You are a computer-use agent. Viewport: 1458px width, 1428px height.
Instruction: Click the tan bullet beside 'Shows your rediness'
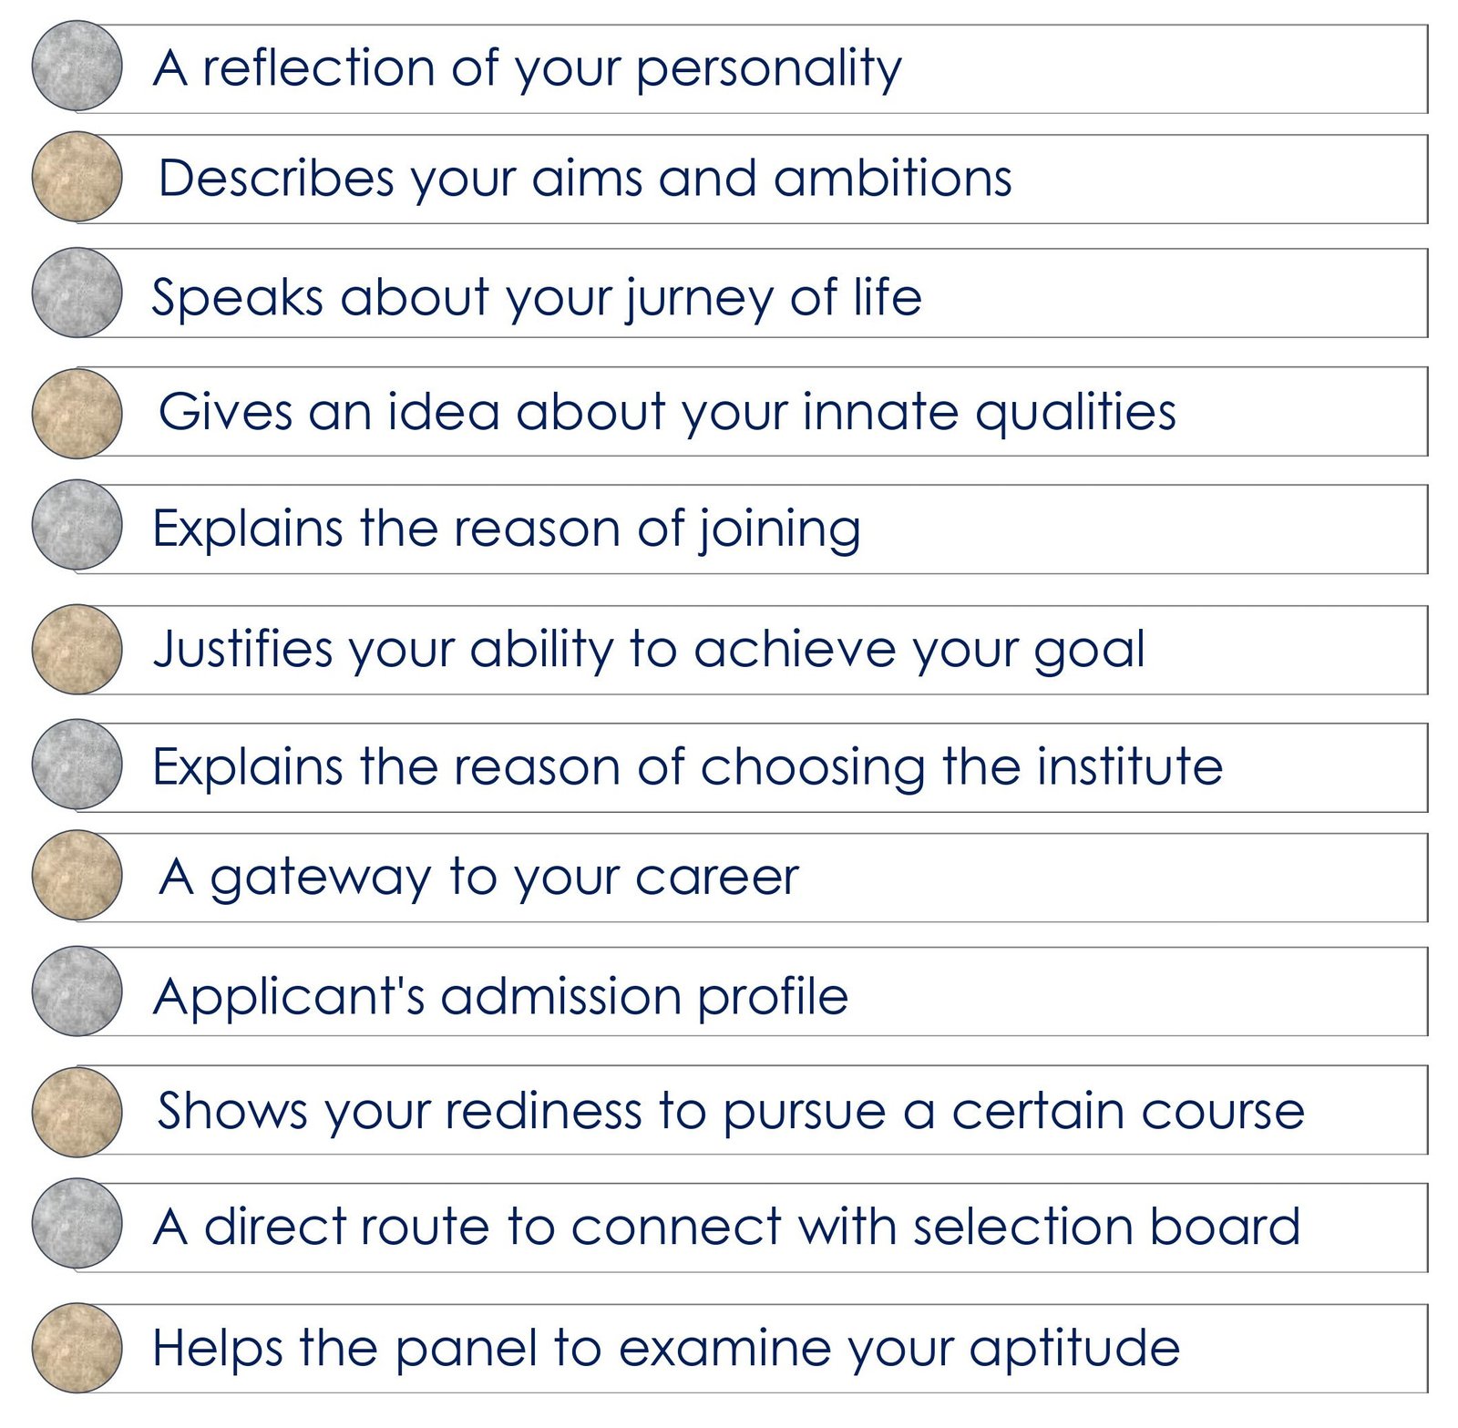pos(77,1113)
